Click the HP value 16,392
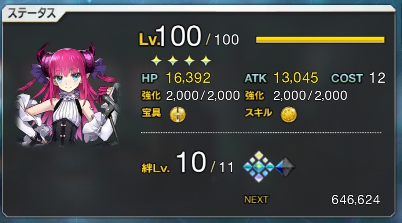402x223 pixels. (x=188, y=78)
